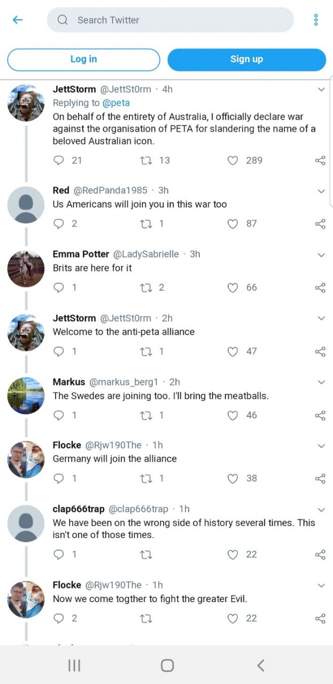This screenshot has width=333, height=684.
Task: Expand options chevron on Red's tweet
Action: 321,191
